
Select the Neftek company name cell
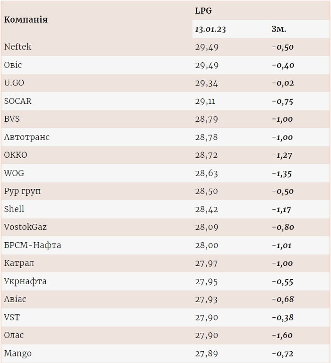click(18, 47)
